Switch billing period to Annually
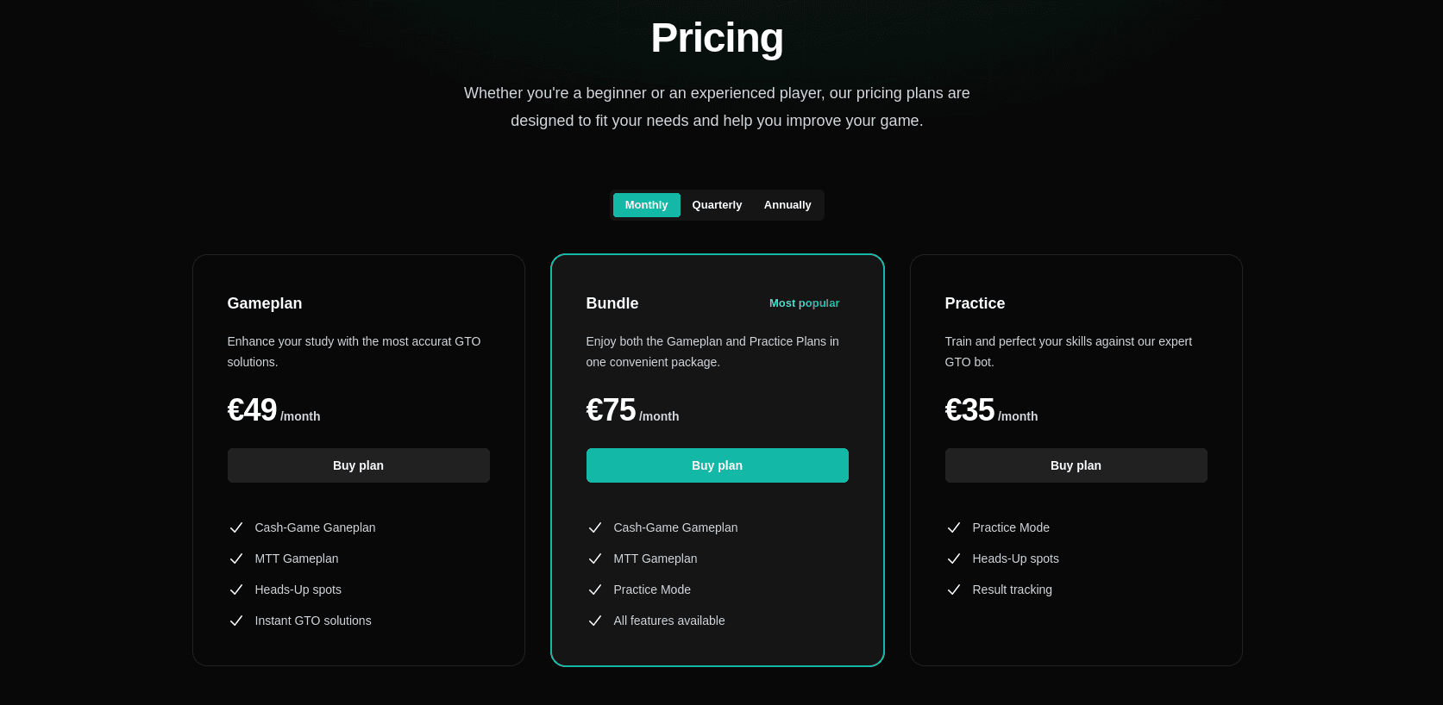This screenshot has height=705, width=1443. [787, 205]
